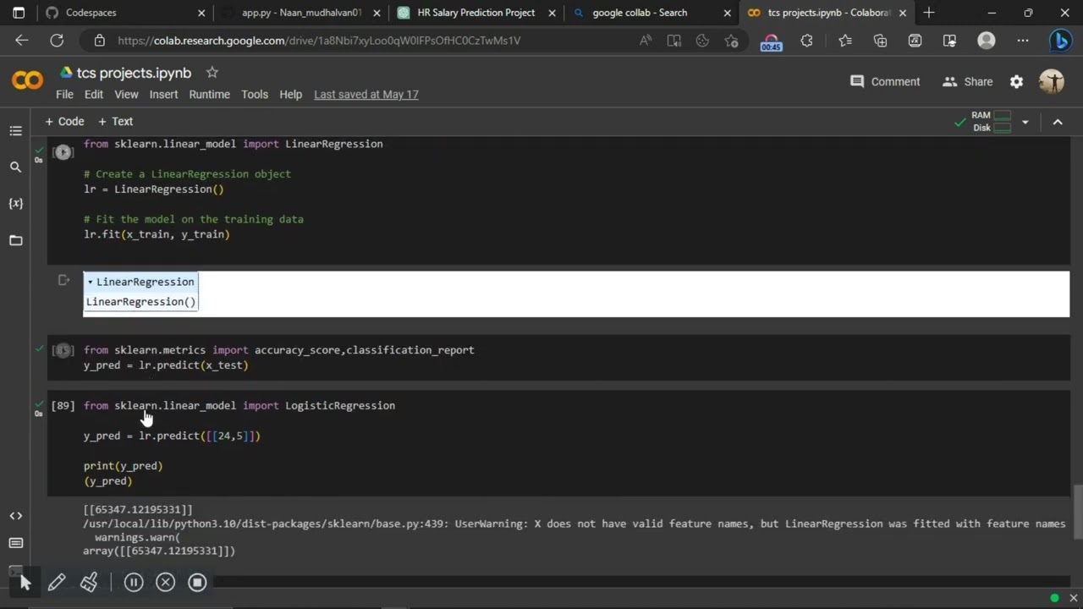Open Bing Copilot sidebar icon

[1060, 41]
